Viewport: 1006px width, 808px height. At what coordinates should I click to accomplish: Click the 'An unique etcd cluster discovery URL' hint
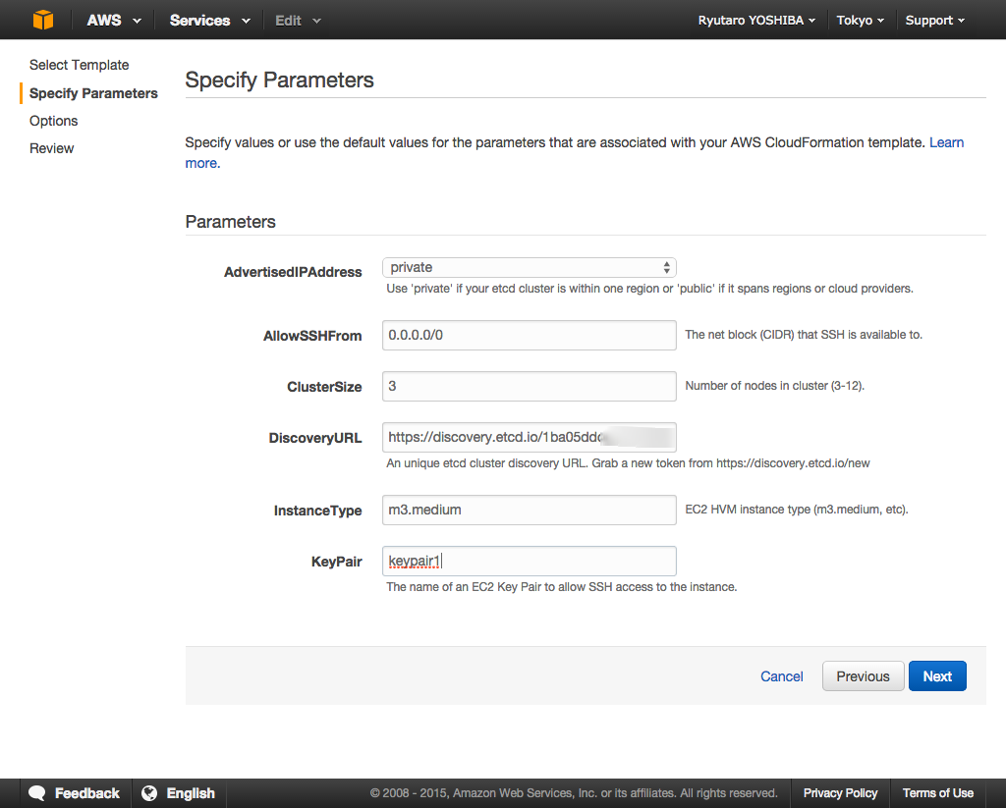tap(628, 463)
